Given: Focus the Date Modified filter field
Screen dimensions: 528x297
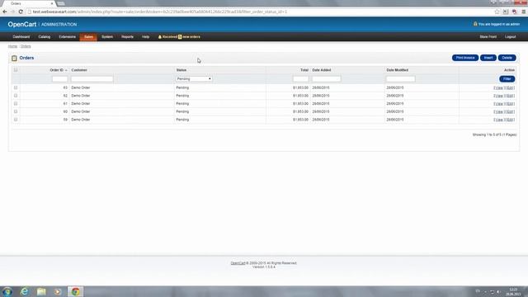Looking at the screenshot, I should tap(400, 79).
